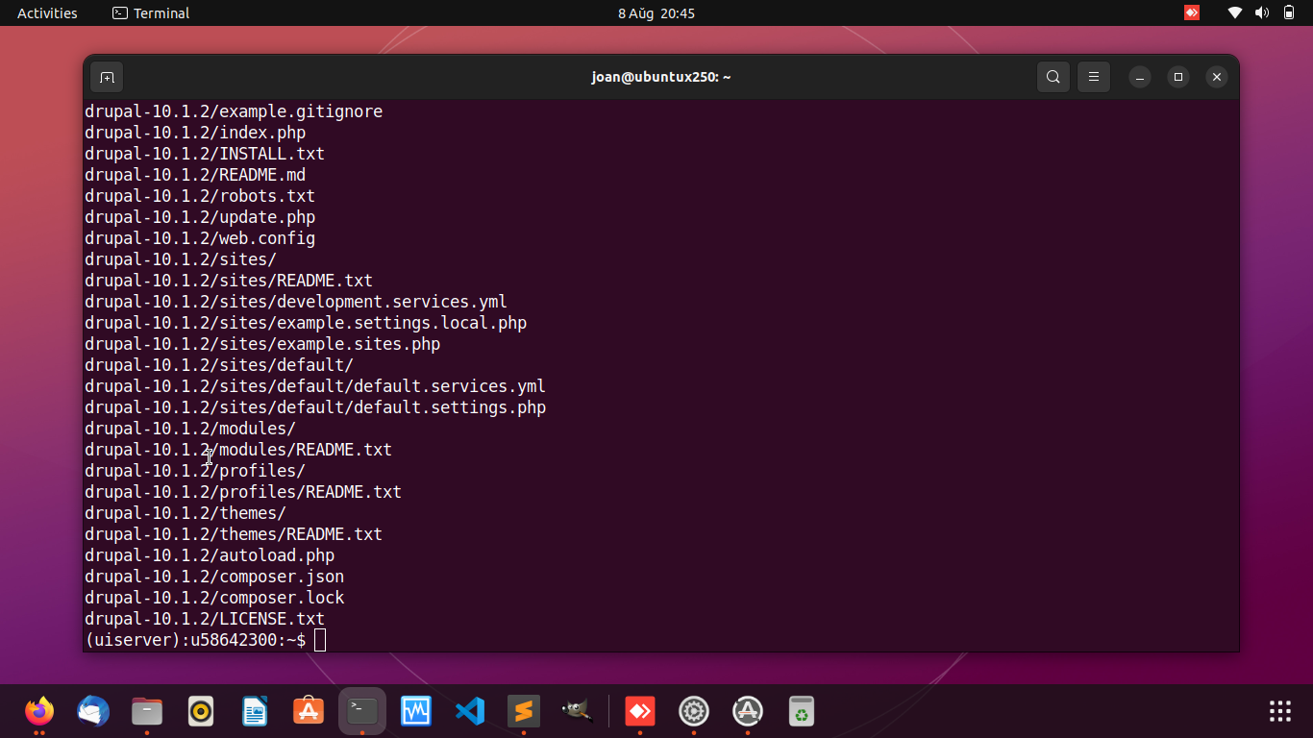Click the line drupal-10.1.2/sites/default/

coord(219,365)
